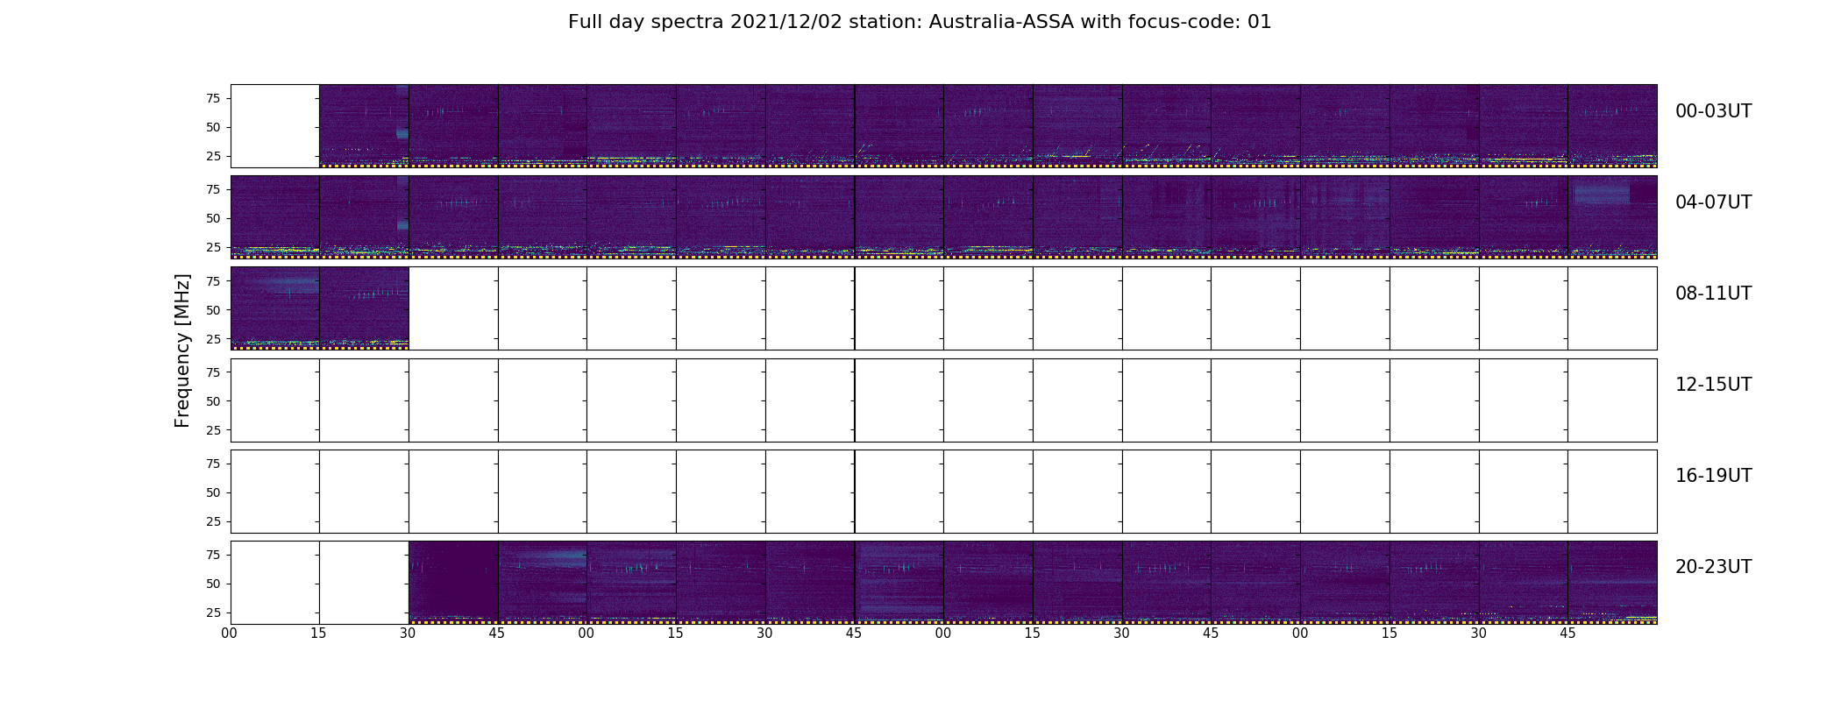
Task: Click the 75 tick in the 08-11UT row
Action: (213, 281)
